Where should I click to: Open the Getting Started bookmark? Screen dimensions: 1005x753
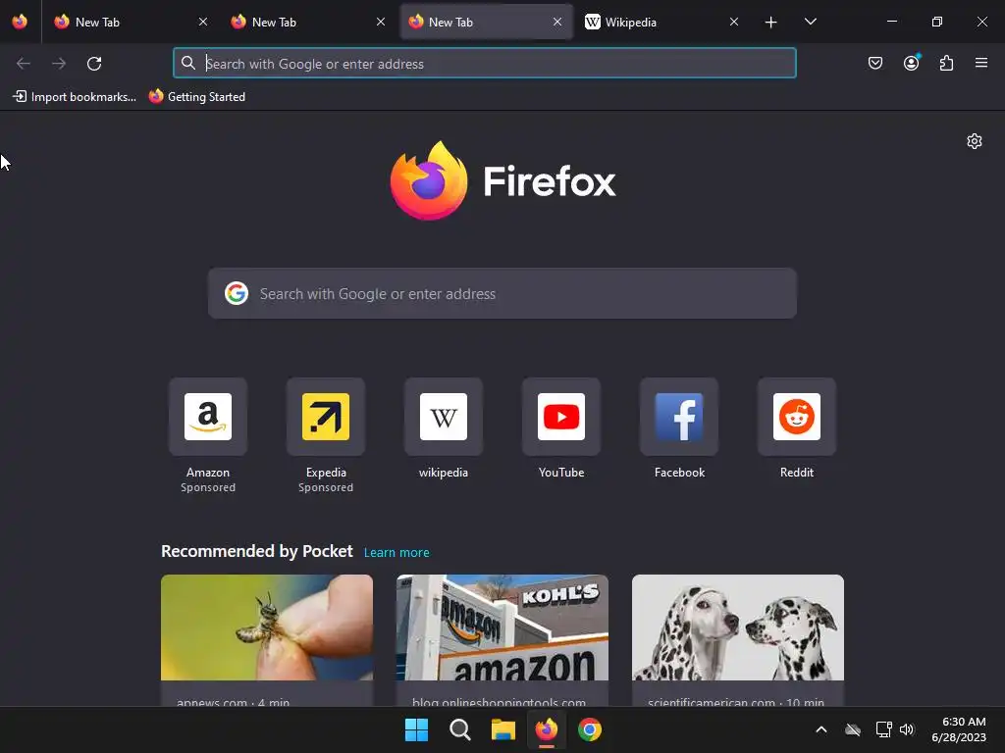coord(197,97)
